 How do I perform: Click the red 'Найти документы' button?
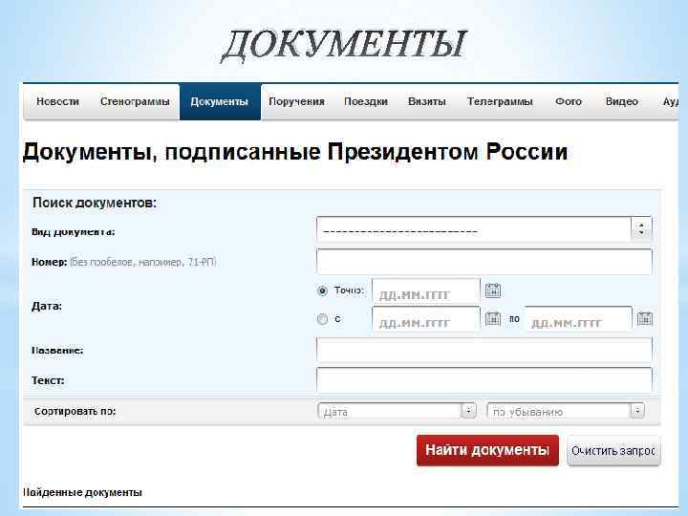[x=487, y=450]
